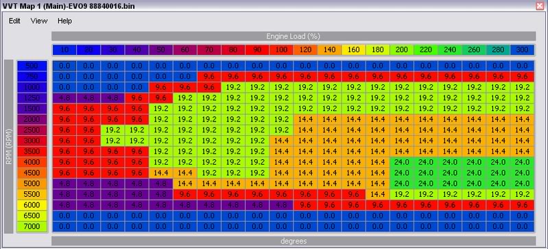Click the 4.8 cell at 1250 RPM, load 10
The height and width of the screenshot is (249, 548).
coord(64,98)
